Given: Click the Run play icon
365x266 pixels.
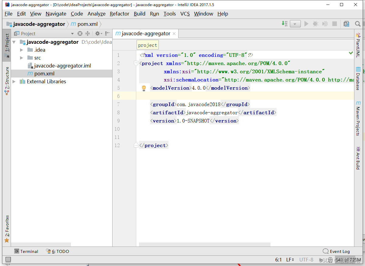Looking at the screenshot, I should 306,24.
